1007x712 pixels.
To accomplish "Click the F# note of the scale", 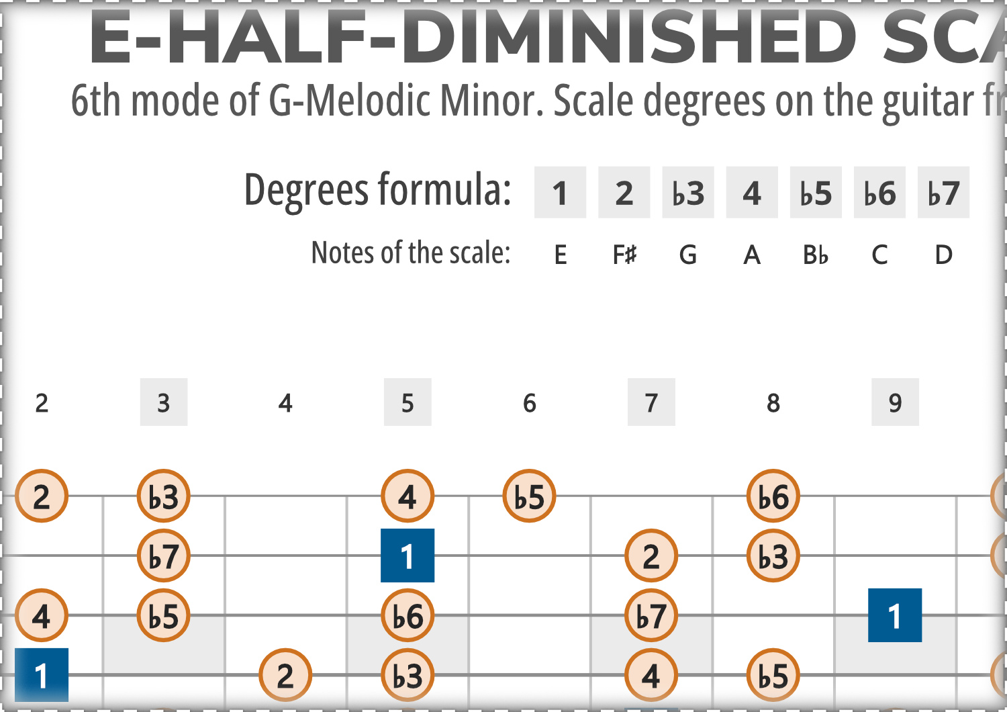I will point(624,255).
